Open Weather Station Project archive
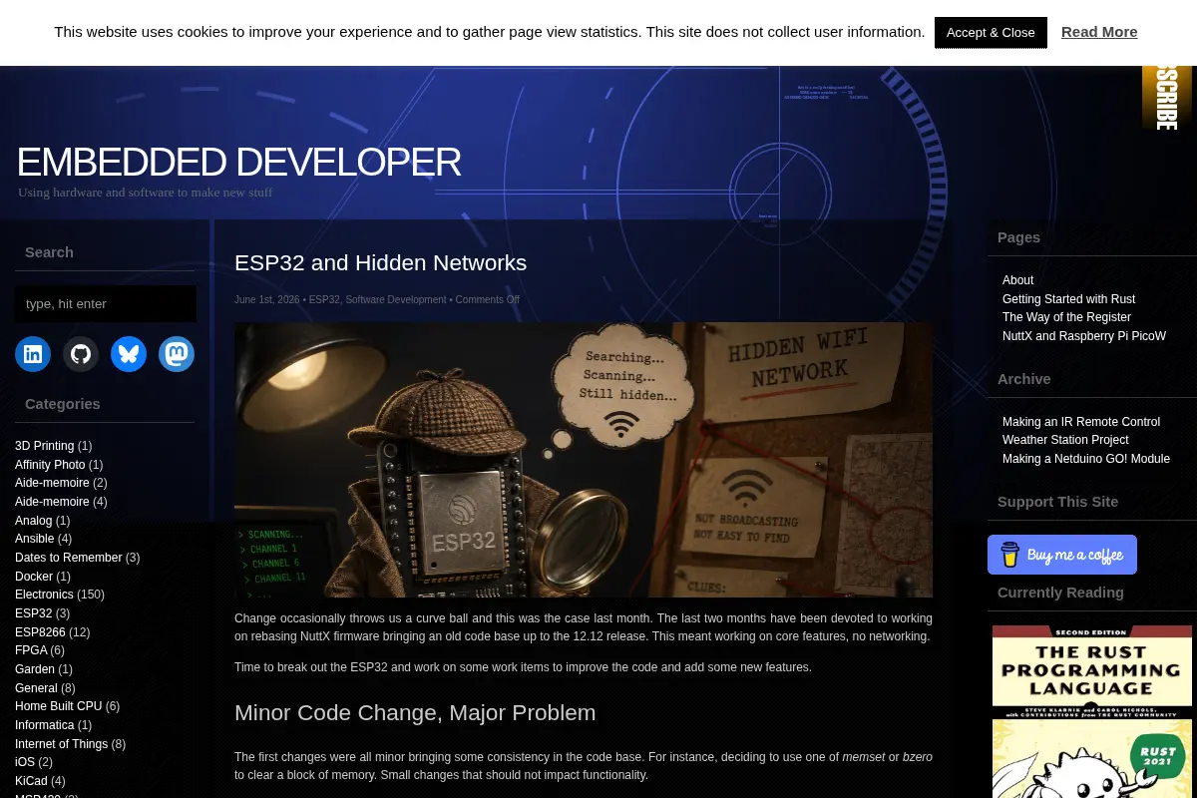The image size is (1197, 798). pos(1065,440)
